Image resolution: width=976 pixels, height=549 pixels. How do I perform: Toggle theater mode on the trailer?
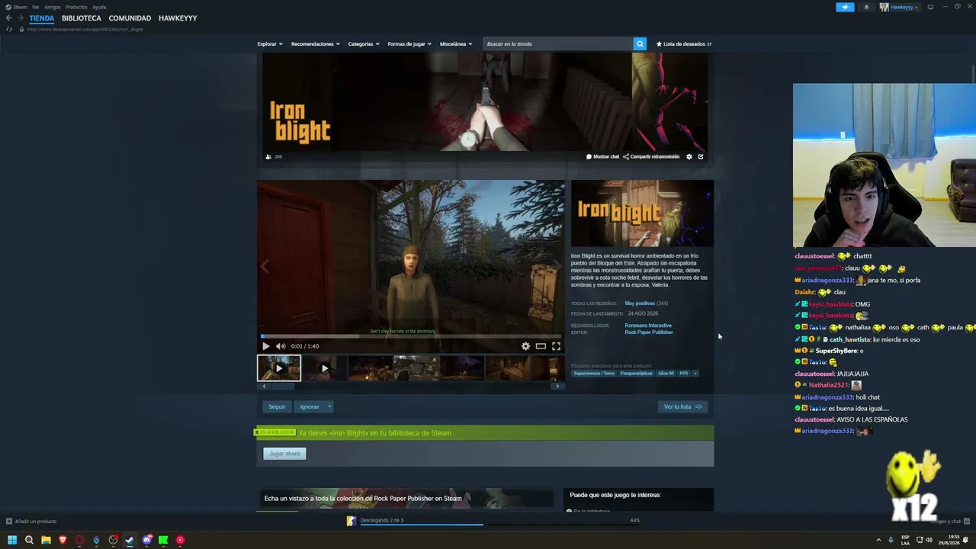click(541, 346)
